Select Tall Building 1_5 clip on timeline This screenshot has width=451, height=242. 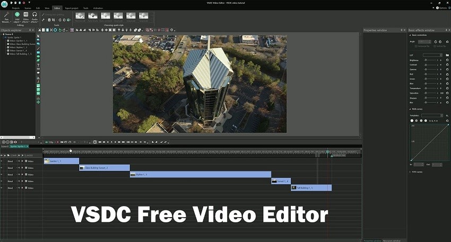point(311,188)
